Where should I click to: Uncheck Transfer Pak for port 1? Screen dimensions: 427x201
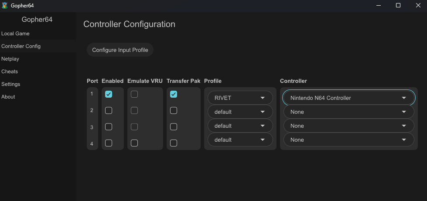click(x=174, y=94)
